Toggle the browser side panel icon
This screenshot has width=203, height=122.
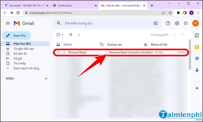tap(185, 13)
